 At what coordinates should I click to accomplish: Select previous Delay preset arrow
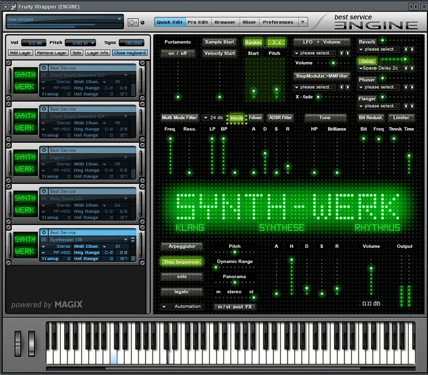pyautogui.click(x=406, y=68)
